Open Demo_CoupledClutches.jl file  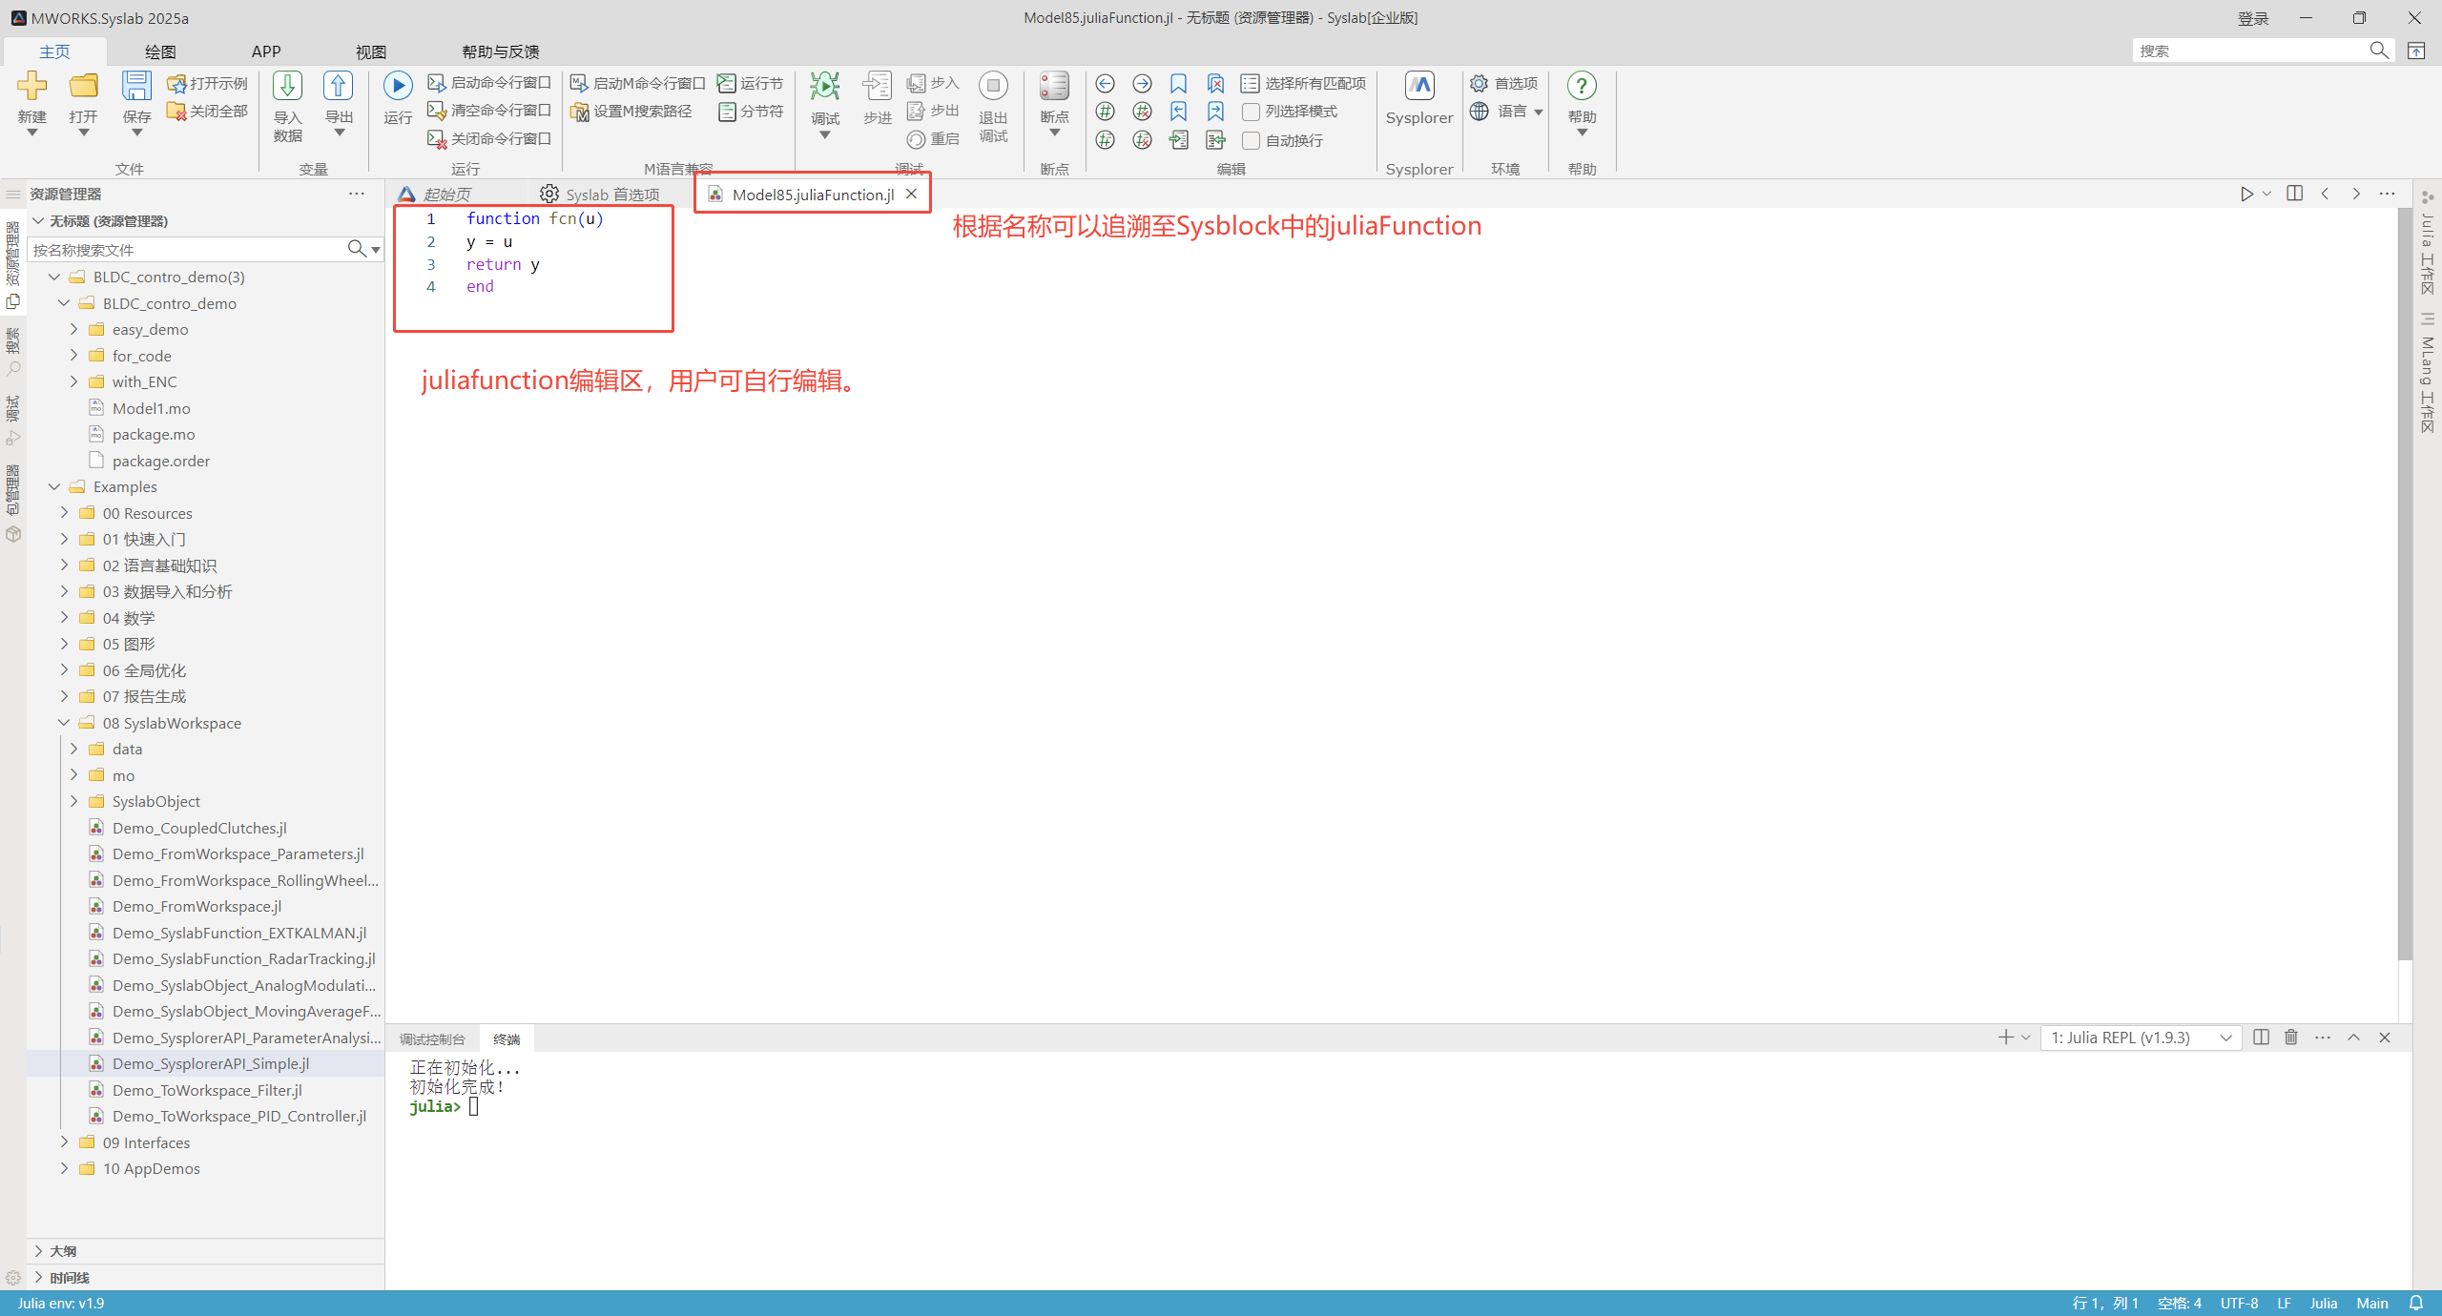pyautogui.click(x=198, y=828)
